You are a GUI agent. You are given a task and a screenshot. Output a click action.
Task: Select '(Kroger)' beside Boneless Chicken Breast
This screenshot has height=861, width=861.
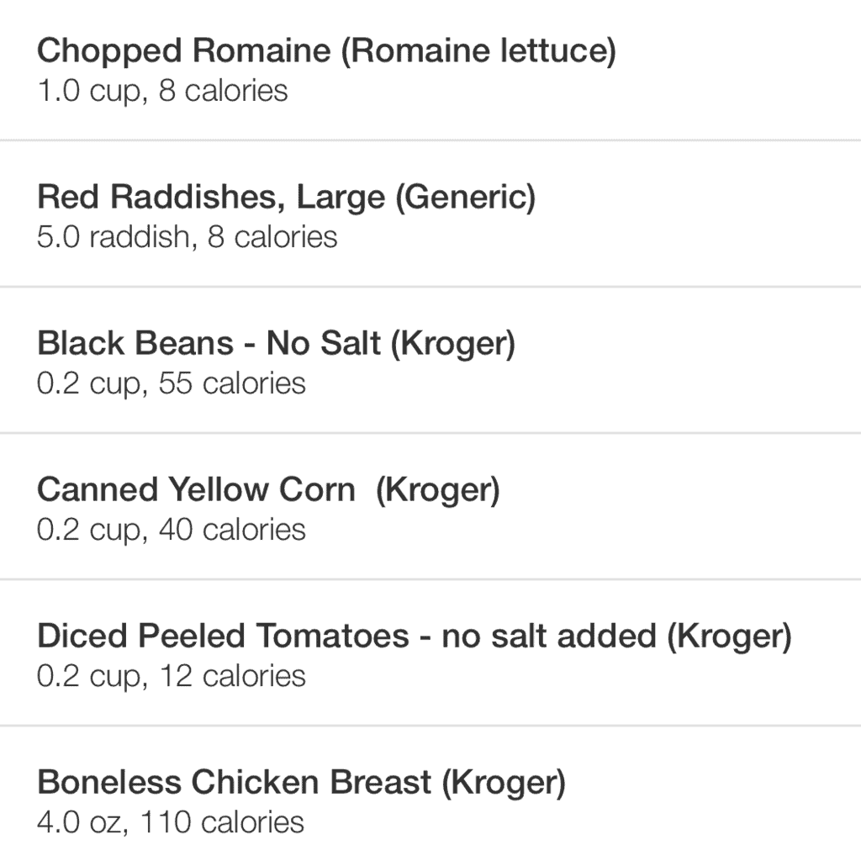(504, 783)
